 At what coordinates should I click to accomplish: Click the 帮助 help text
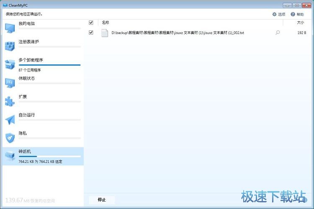(x=300, y=14)
